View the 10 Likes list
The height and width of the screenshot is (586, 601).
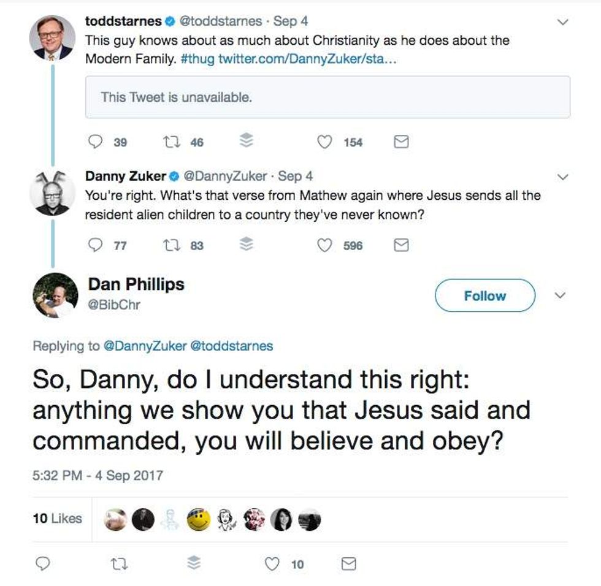(57, 519)
